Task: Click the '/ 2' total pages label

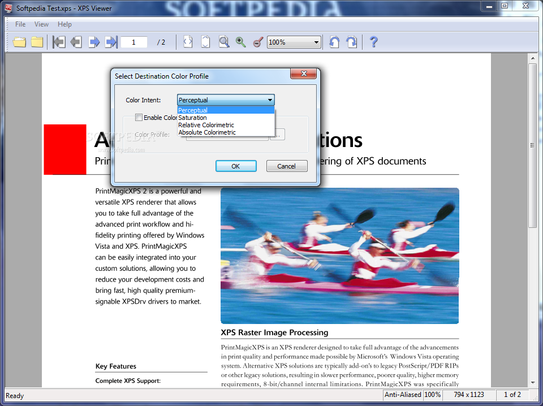Action: click(161, 42)
